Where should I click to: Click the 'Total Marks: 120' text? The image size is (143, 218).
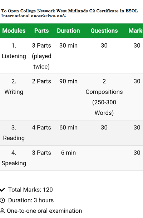click(30, 190)
